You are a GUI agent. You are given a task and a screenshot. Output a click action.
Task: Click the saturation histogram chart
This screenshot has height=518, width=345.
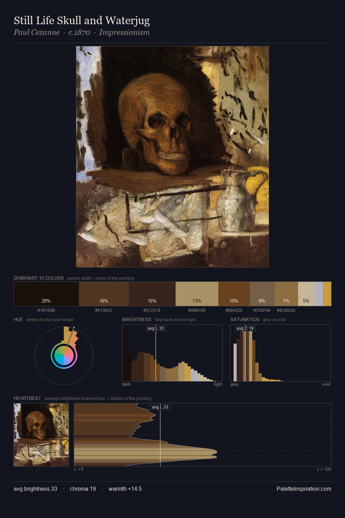(280, 353)
